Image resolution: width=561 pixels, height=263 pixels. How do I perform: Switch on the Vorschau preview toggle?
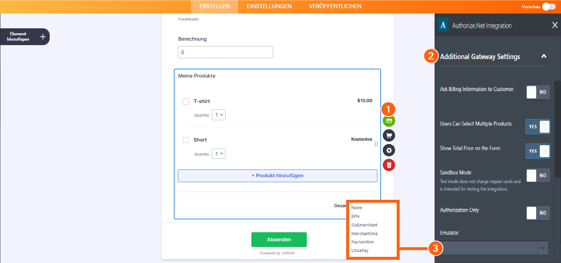click(x=549, y=7)
